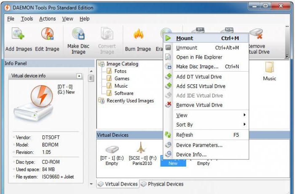
Task: Select Refresh in the context menu
Action: point(206,135)
